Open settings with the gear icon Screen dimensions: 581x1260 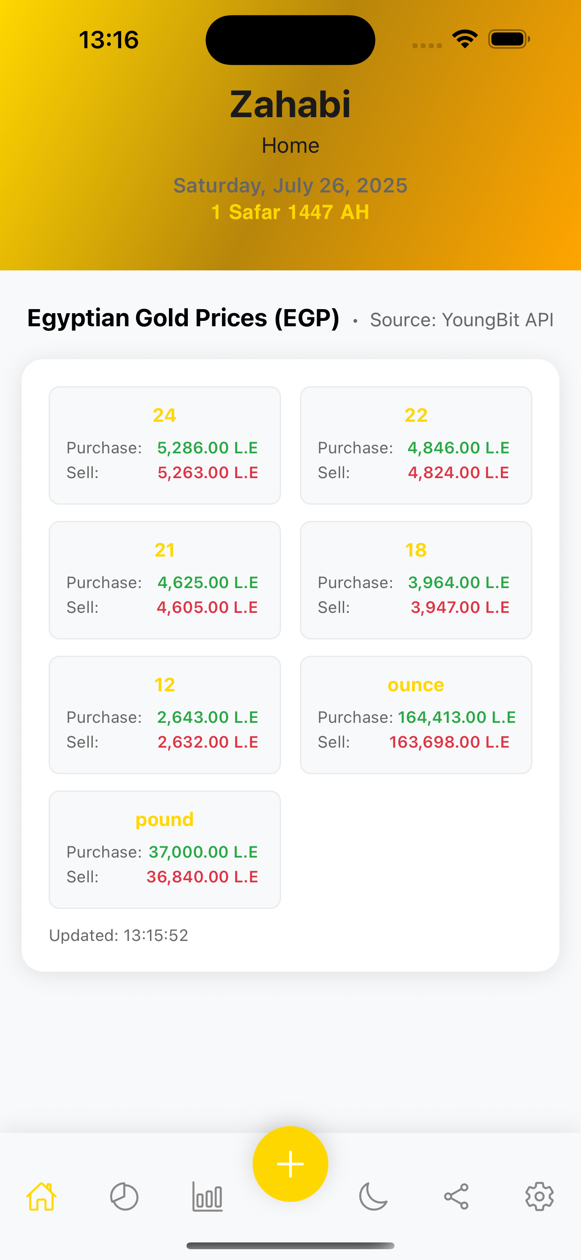point(540,1196)
